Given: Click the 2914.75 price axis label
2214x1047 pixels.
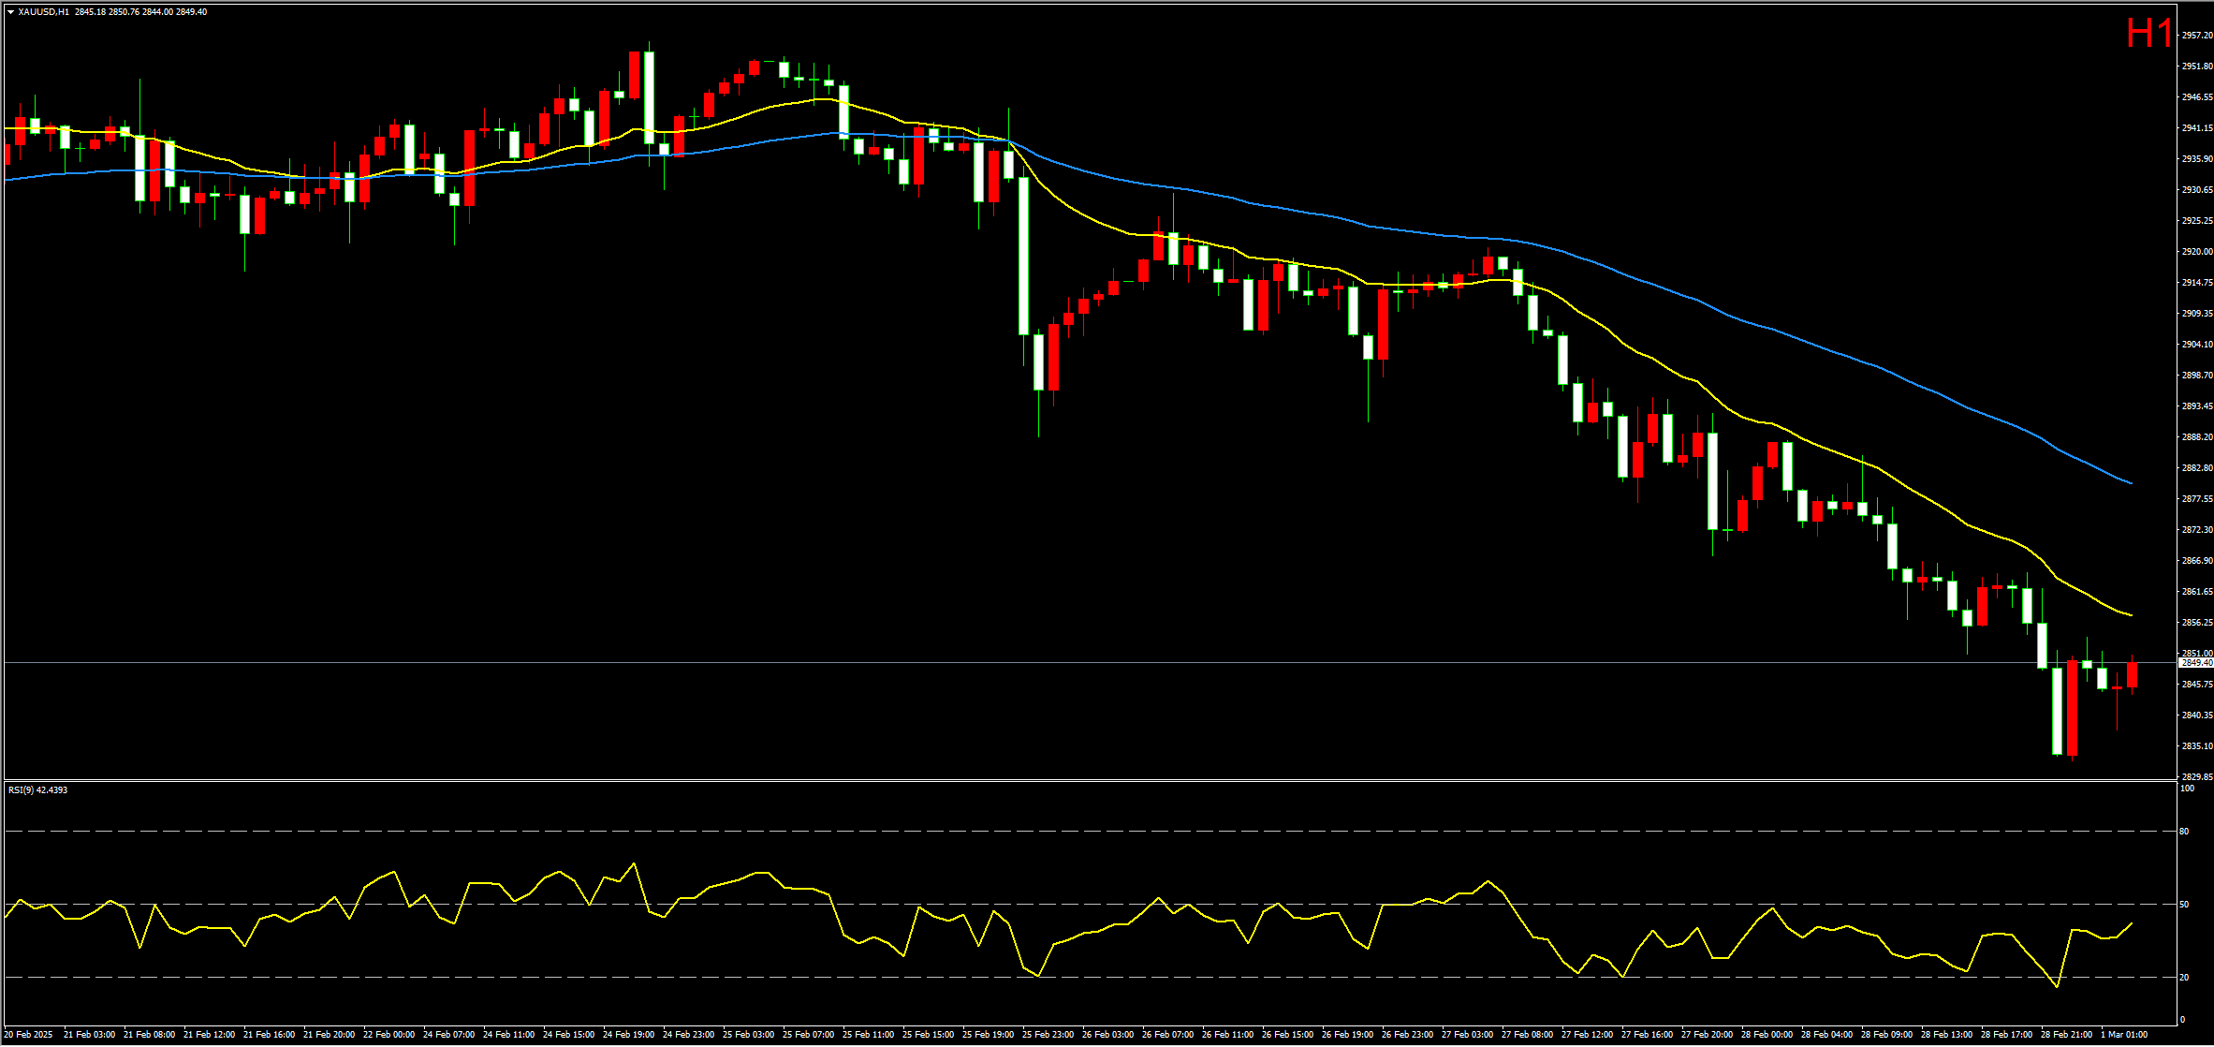Looking at the screenshot, I should [2197, 283].
